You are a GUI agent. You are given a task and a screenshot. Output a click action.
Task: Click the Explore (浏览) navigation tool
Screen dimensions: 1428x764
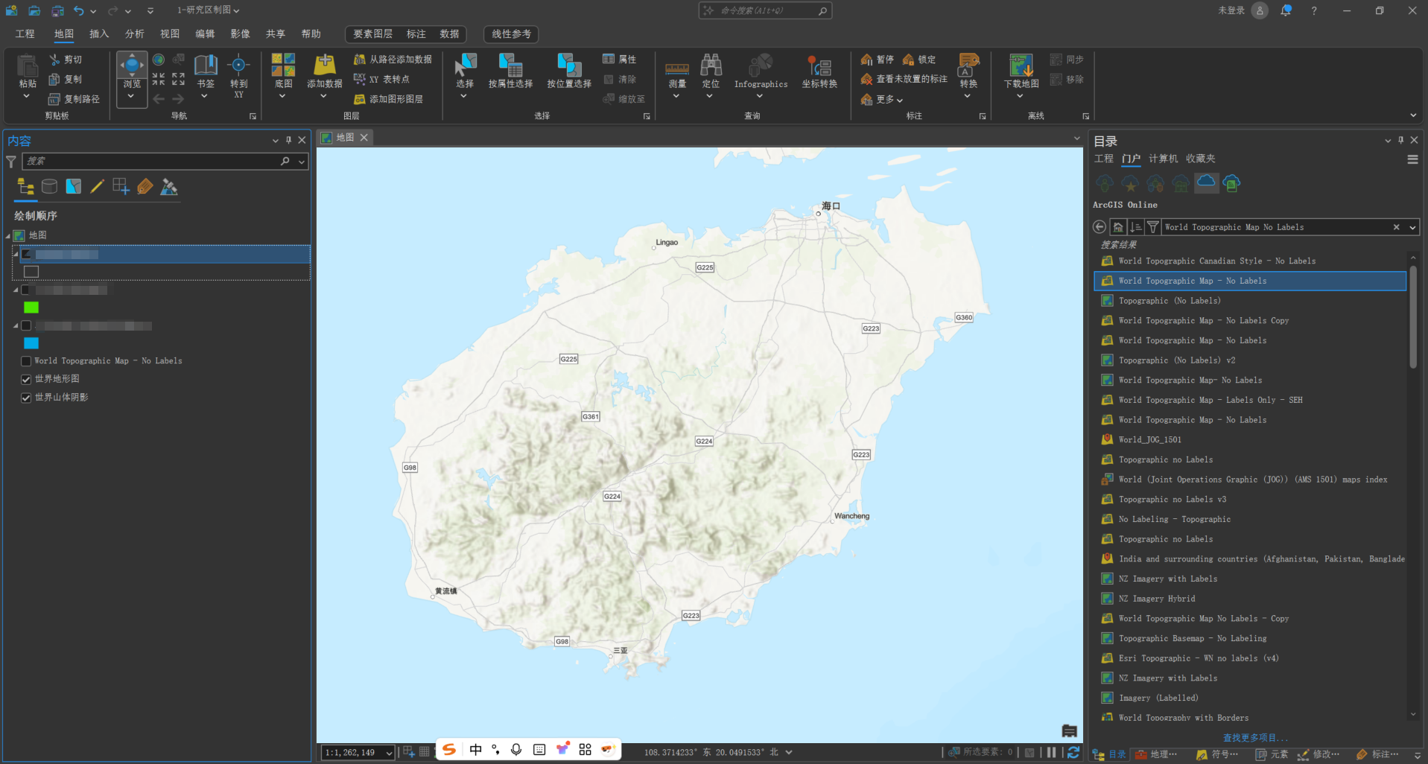132,67
